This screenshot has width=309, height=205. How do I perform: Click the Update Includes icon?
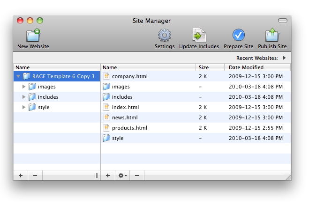(199, 36)
